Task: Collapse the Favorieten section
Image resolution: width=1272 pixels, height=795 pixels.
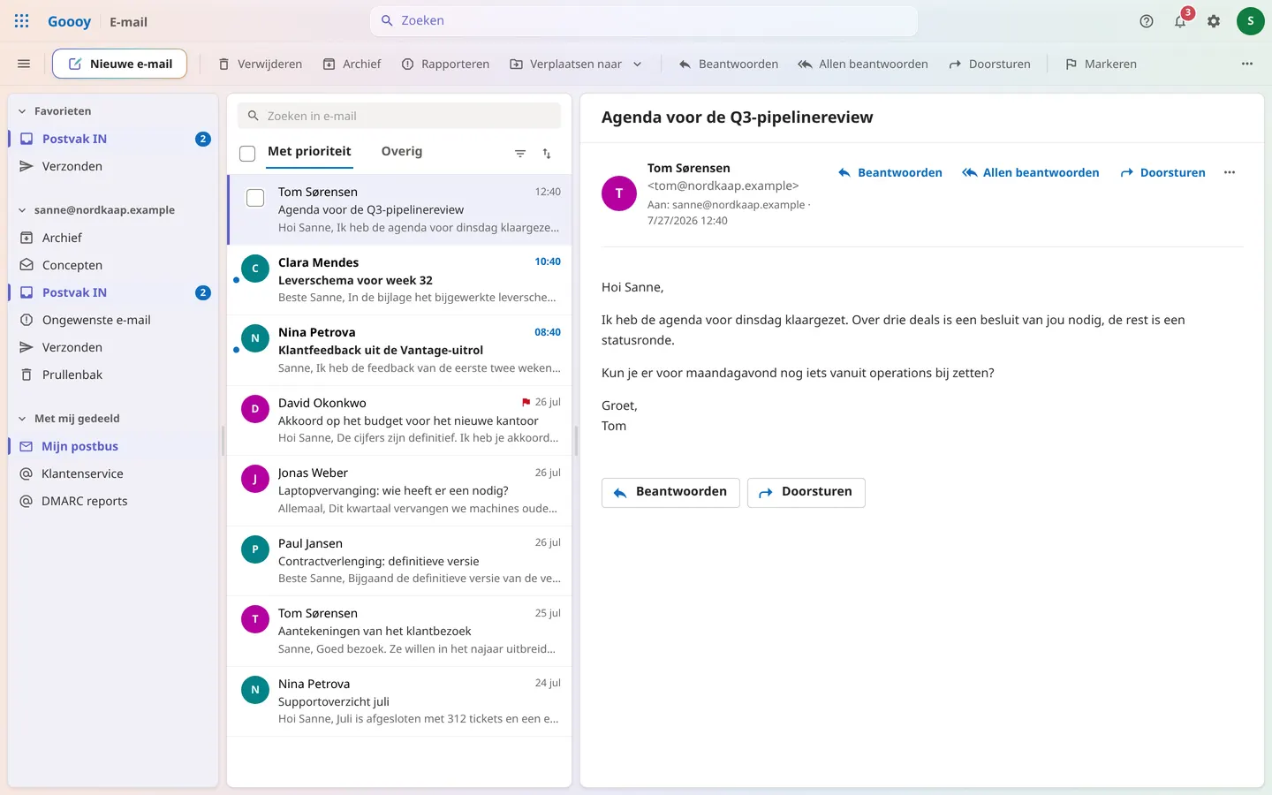Action: tap(22, 111)
